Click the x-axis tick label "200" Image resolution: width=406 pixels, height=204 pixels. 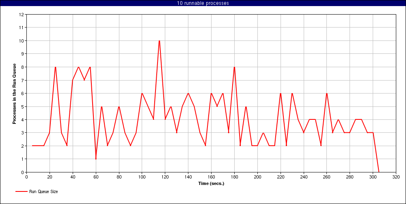257,176
